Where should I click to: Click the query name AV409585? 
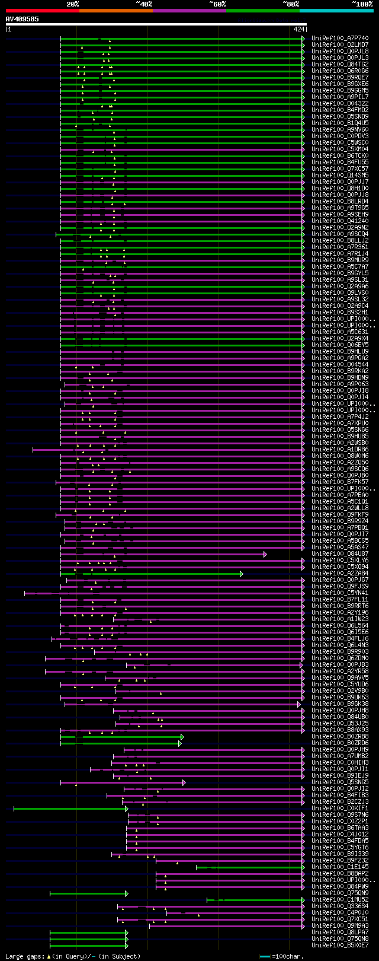pos(23,19)
